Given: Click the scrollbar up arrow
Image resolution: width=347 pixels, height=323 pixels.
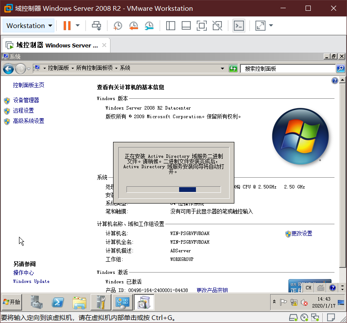Looking at the screenshot, I should click(x=342, y=80).
